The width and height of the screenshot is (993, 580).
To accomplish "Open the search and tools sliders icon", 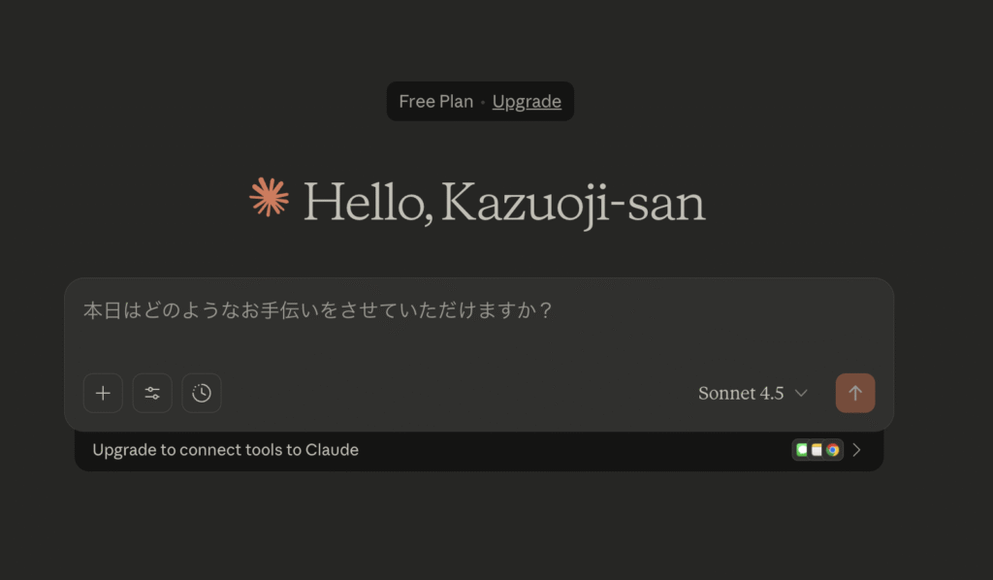I will pos(152,393).
